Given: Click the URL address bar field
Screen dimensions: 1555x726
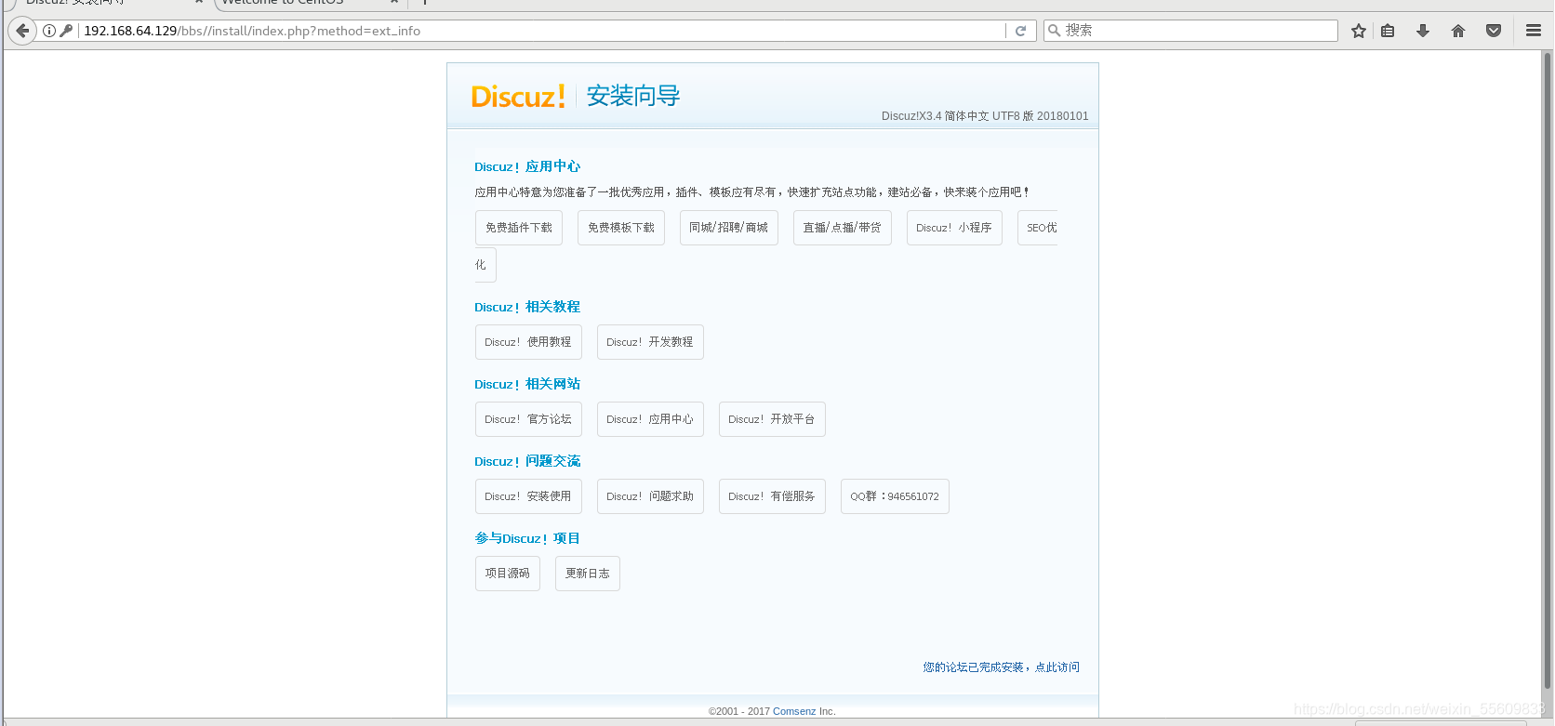Looking at the screenshot, I should [541, 31].
